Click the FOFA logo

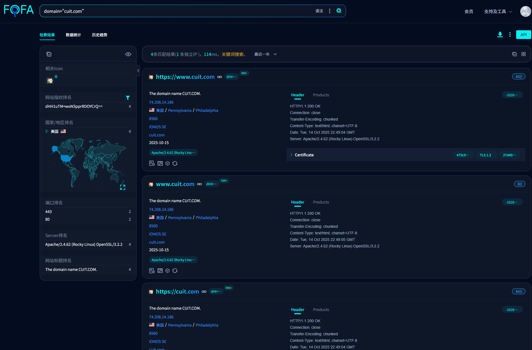19,11
